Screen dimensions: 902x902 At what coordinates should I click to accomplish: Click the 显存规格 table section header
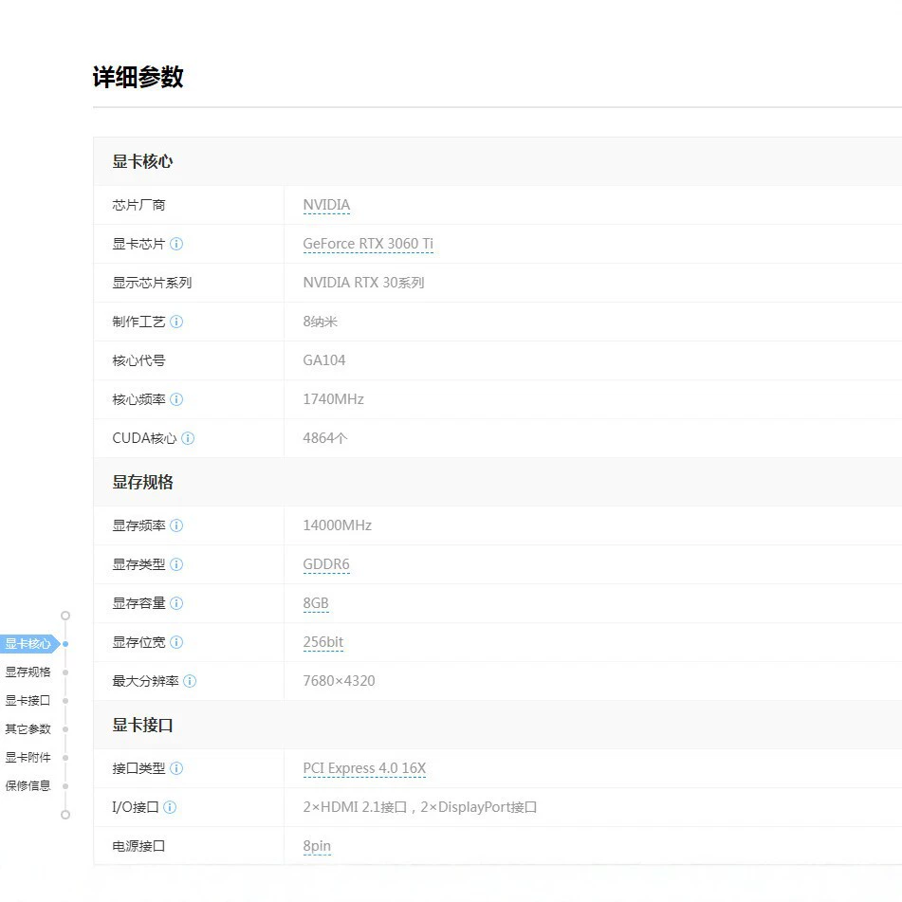(142, 482)
